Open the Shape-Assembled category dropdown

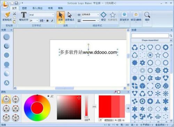tap(171, 40)
